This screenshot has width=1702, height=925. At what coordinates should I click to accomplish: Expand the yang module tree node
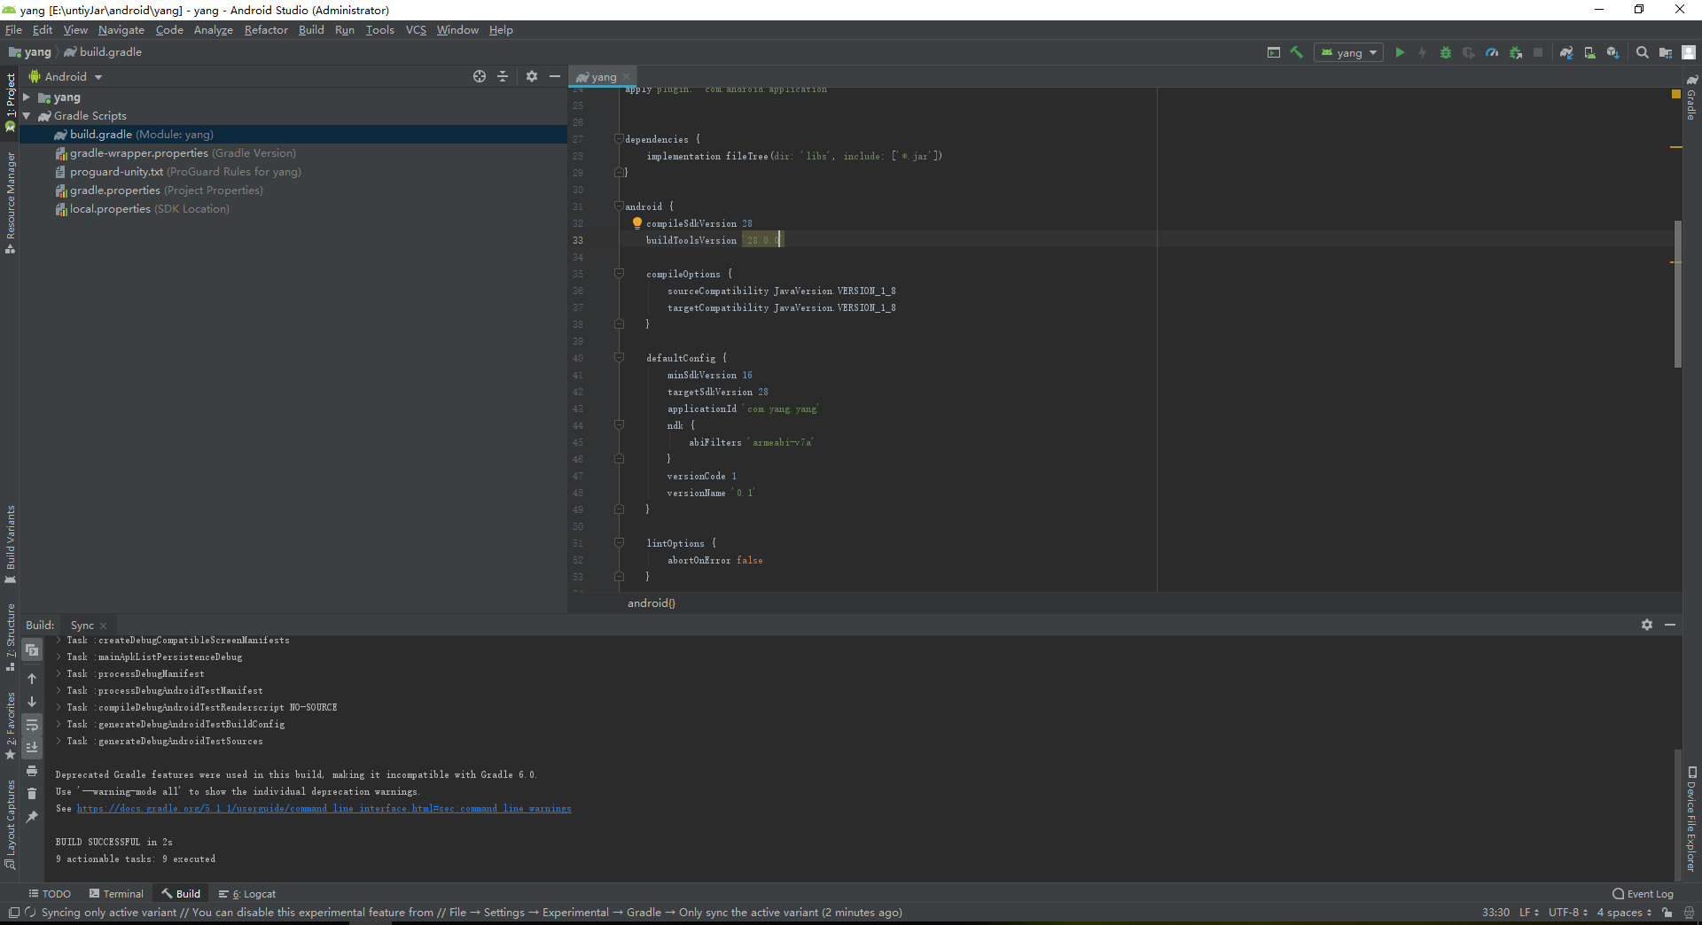[27, 97]
